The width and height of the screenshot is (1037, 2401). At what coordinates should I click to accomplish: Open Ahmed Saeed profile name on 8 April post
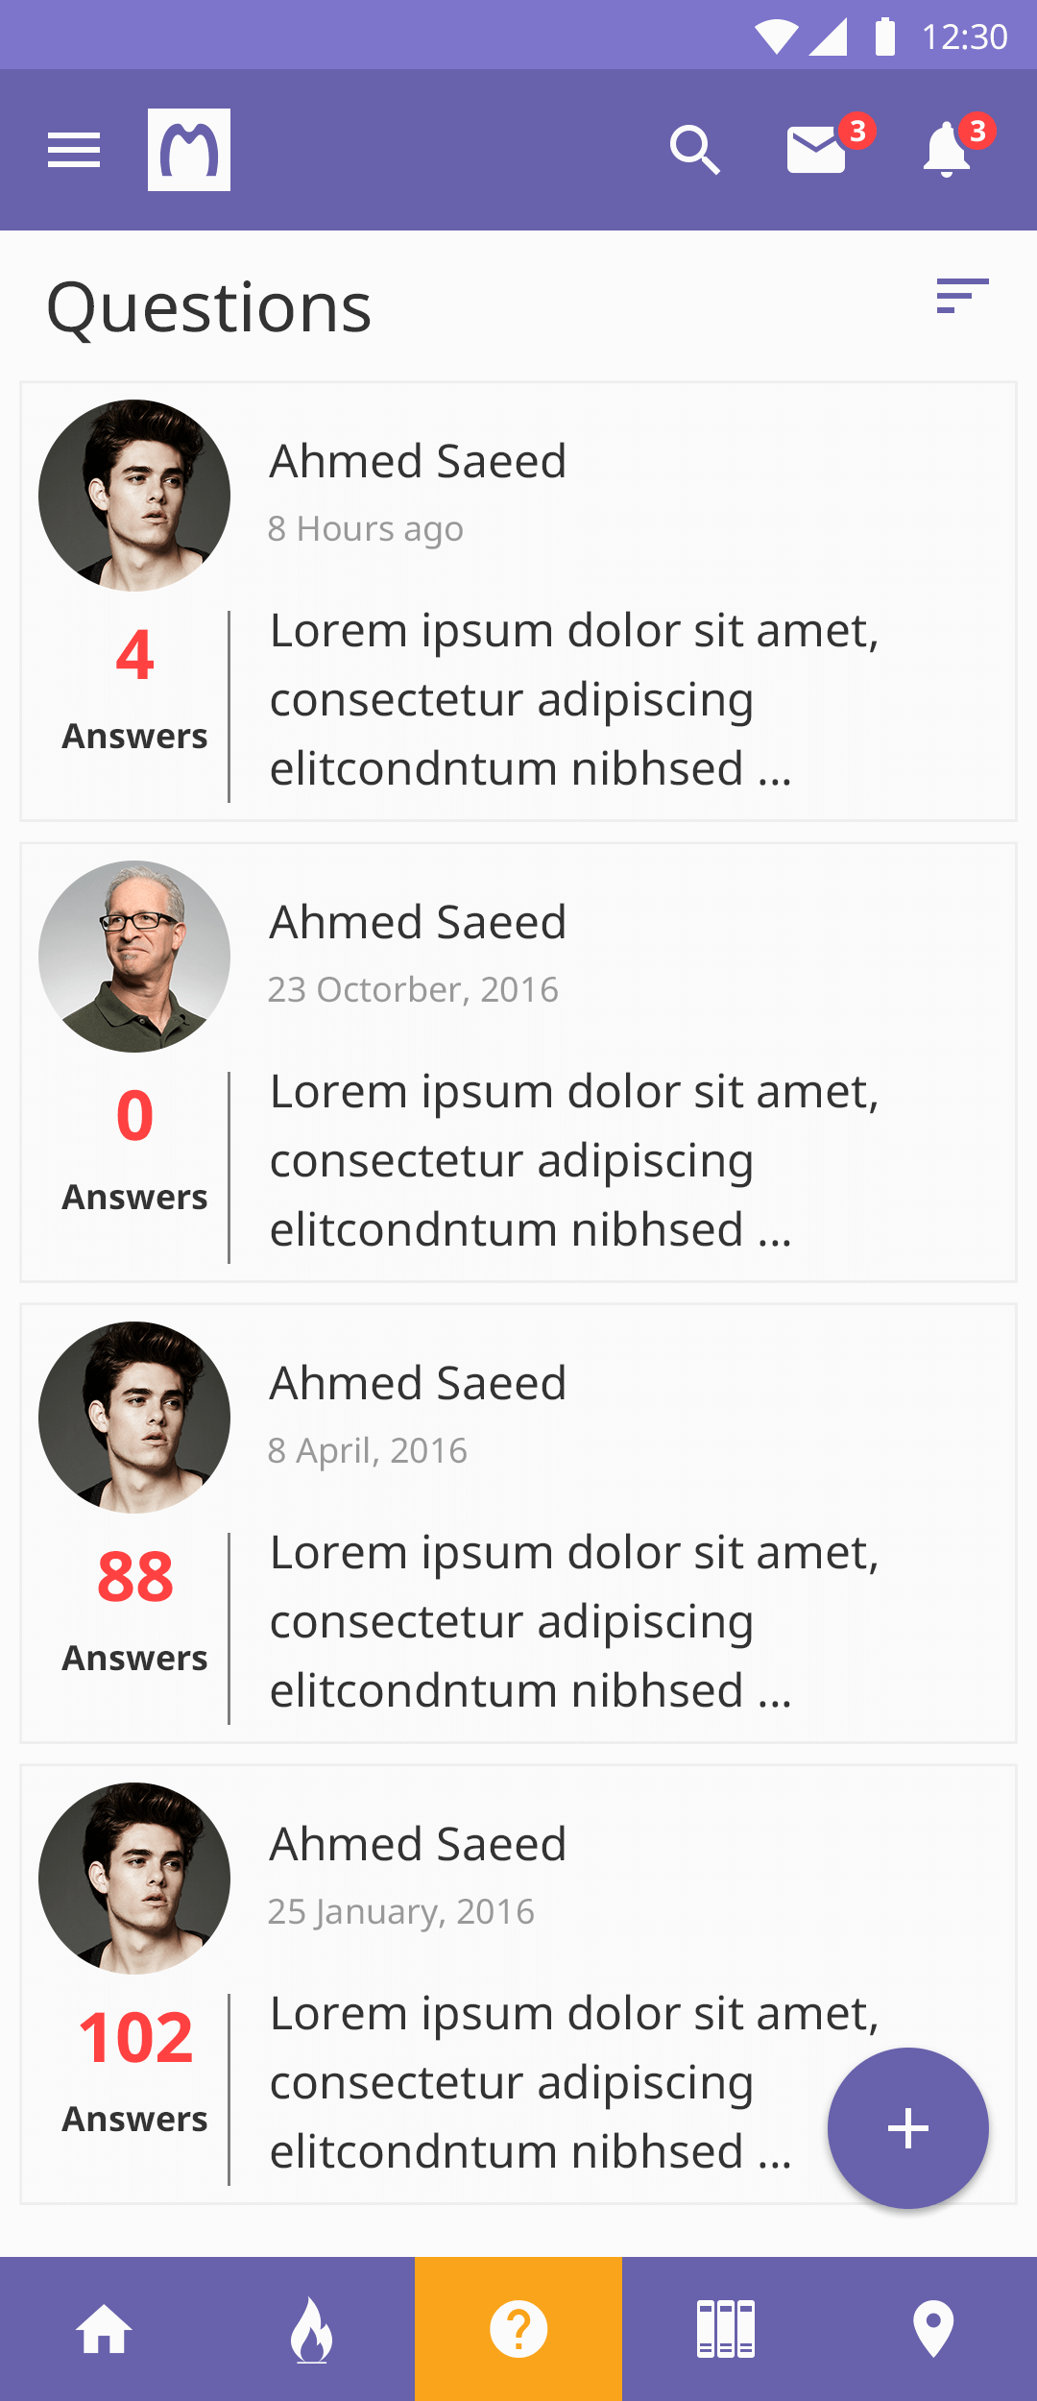click(418, 1383)
